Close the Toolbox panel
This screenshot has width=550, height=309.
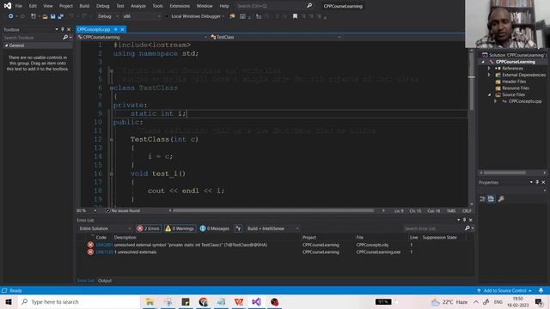point(69,29)
